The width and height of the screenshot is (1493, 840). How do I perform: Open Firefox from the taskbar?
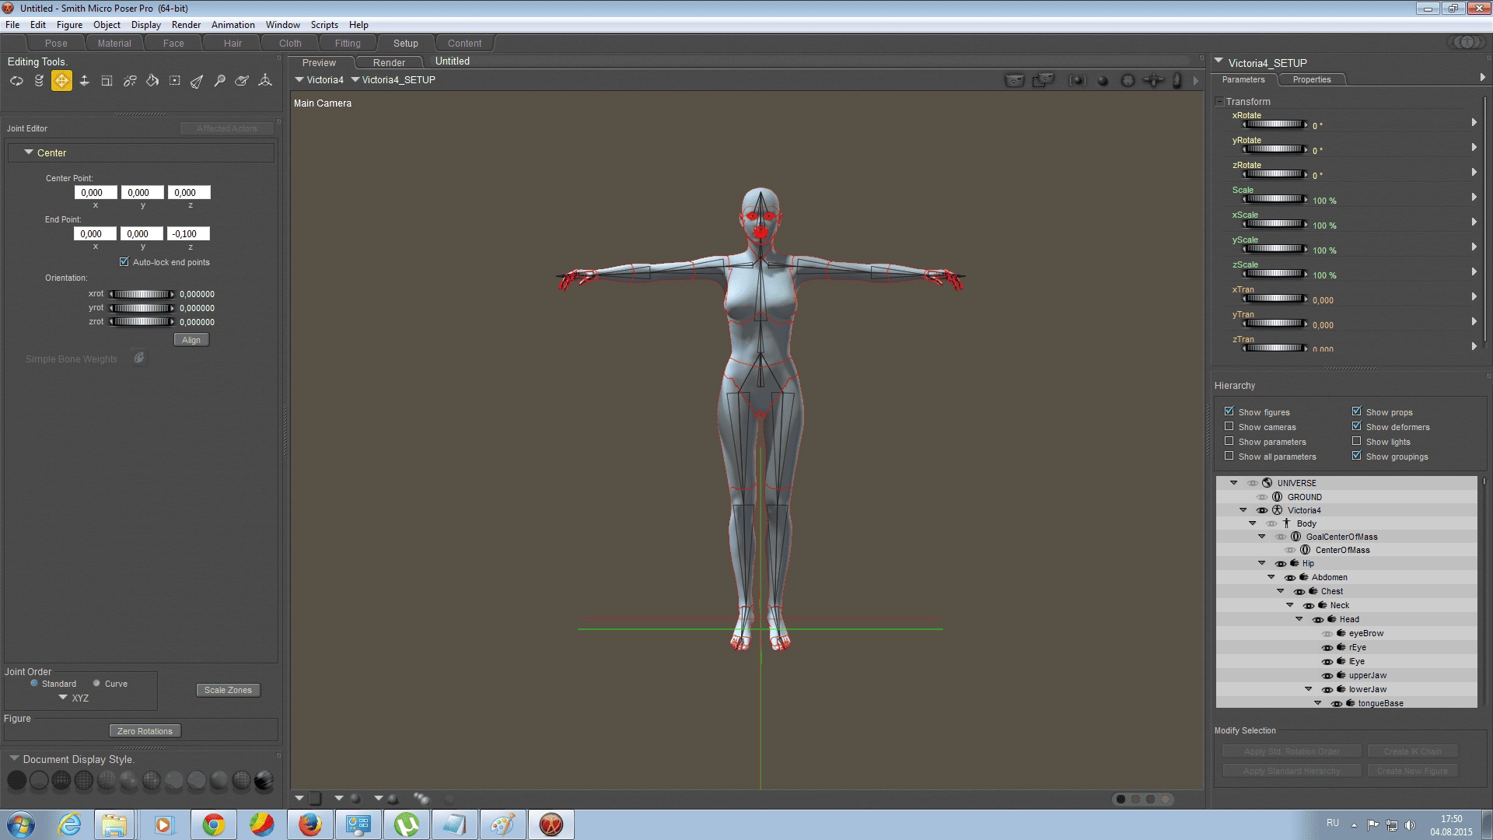[x=309, y=824]
